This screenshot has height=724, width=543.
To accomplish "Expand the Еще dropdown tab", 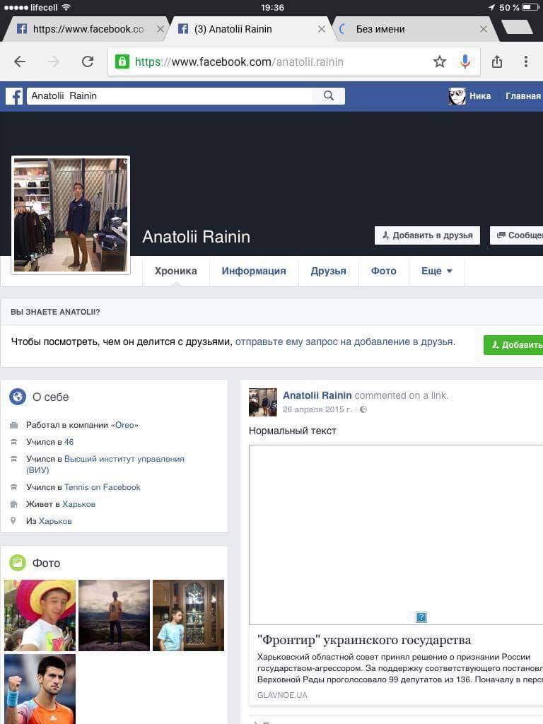I will (437, 271).
